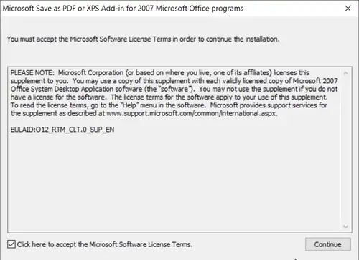Viewport: 359px width, 260px height.
Task: Click 'supplement to you' in the second line
Action: tap(39, 81)
